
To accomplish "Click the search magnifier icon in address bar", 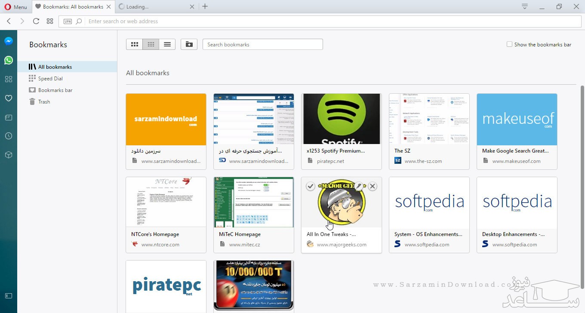I will [x=79, y=21].
